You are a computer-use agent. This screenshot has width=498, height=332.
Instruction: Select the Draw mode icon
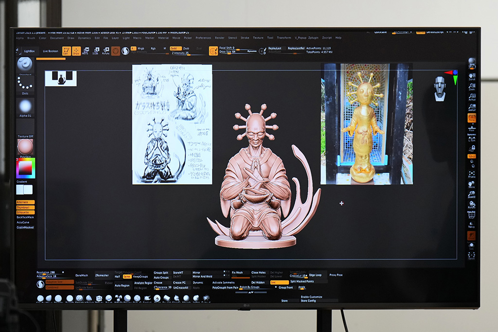tap(76, 51)
